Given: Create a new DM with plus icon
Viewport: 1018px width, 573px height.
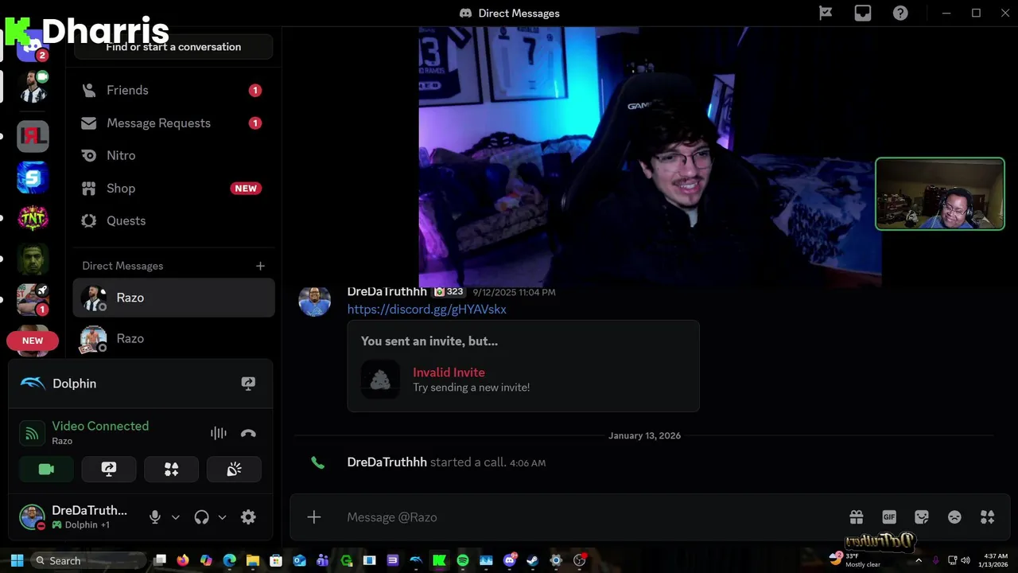Looking at the screenshot, I should [x=260, y=266].
